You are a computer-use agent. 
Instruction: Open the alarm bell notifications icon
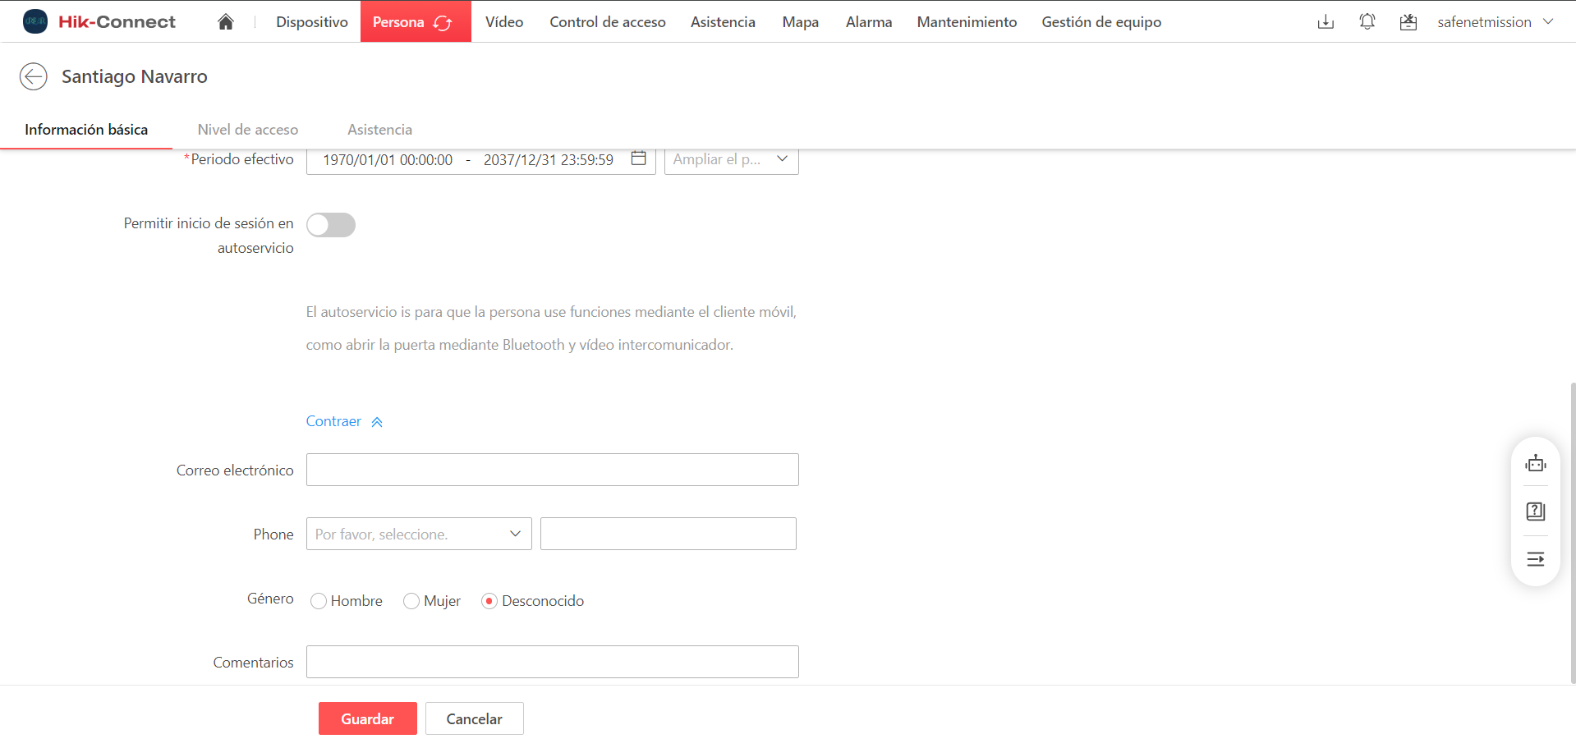coord(1367,22)
